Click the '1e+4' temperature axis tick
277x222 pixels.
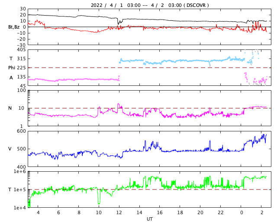pos(20,208)
